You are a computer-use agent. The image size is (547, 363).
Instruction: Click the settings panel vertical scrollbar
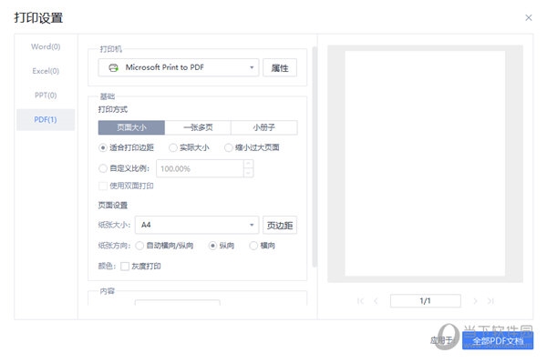[x=315, y=156]
